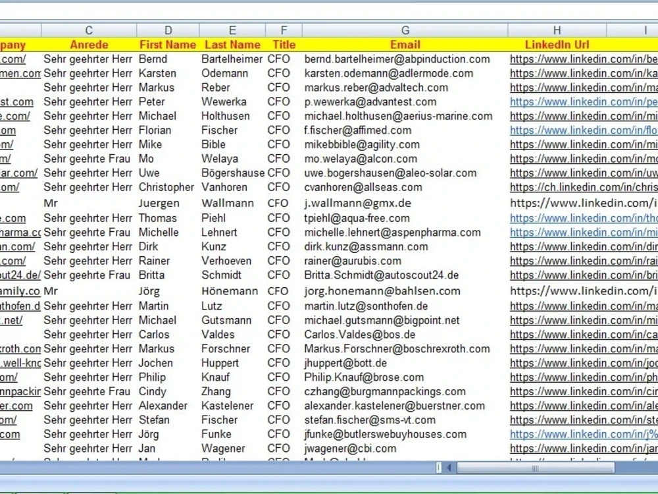658x494 pixels.
Task: Click 'Sehr geehrter Herr' in Jochen Huppert row
Action: pos(88,364)
